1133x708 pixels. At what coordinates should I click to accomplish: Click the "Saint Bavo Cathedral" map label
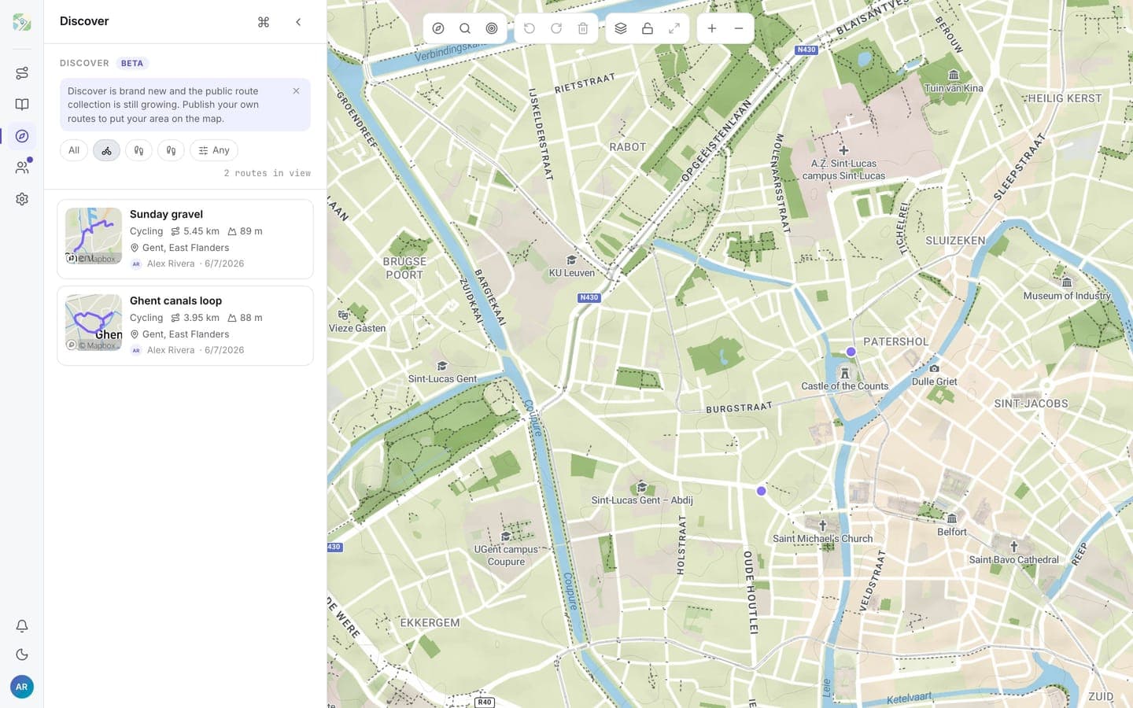click(1013, 560)
